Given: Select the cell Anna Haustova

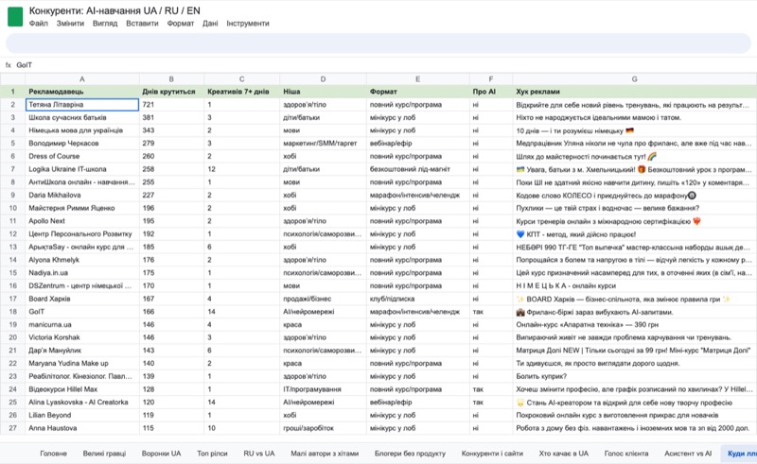Looking at the screenshot, I should pos(82,428).
